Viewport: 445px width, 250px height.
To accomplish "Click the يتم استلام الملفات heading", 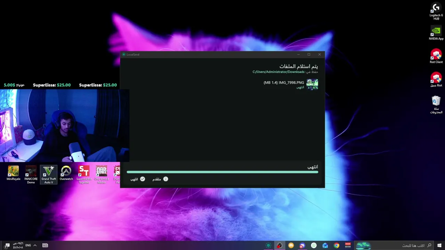I will (x=299, y=66).
